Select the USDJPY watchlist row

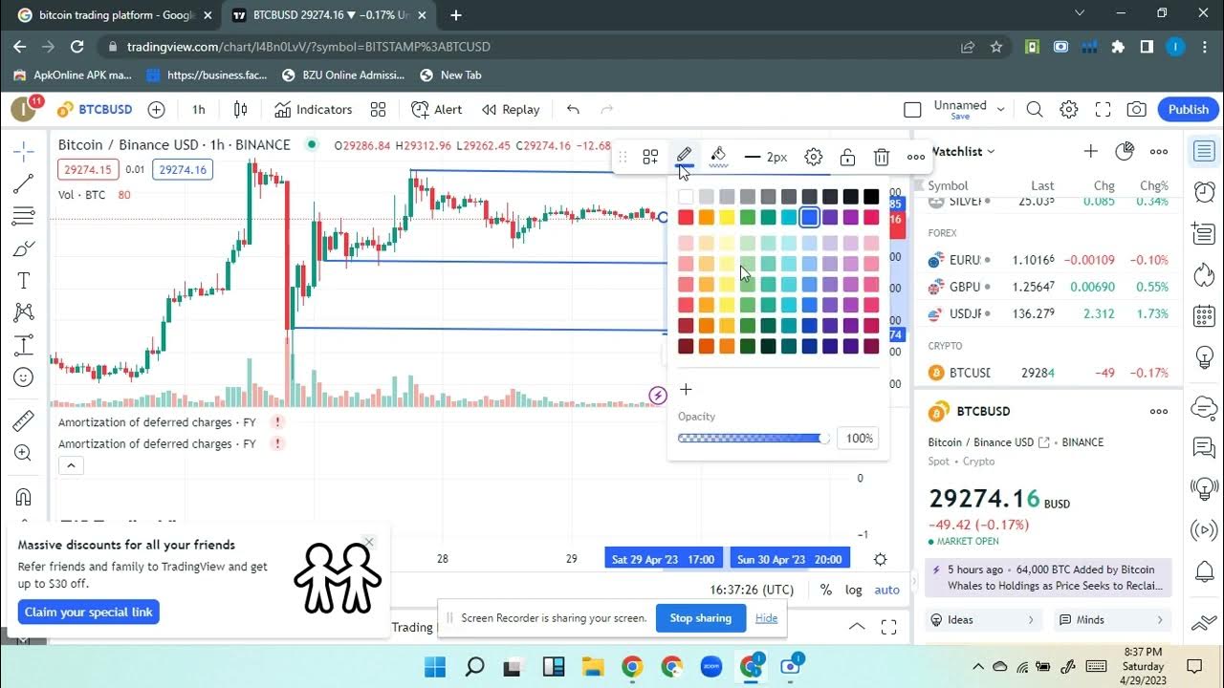point(1048,313)
